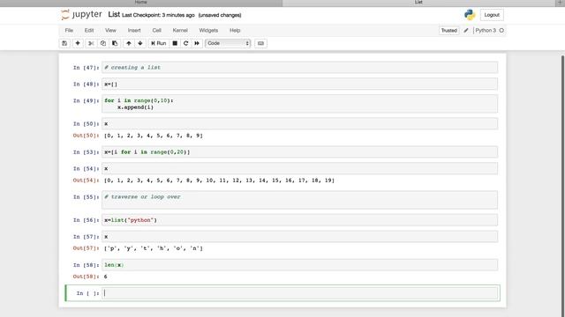
Task: Click the x=[] cell
Action: click(300, 85)
